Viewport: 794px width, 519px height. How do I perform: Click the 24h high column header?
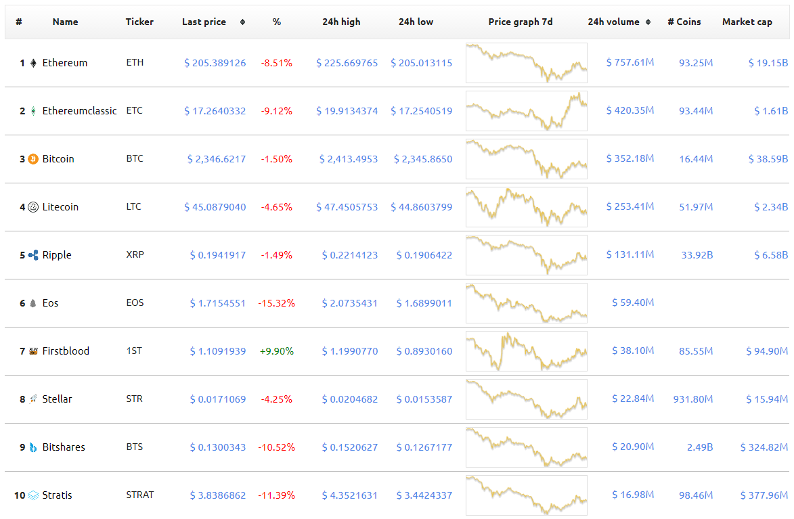(x=341, y=22)
